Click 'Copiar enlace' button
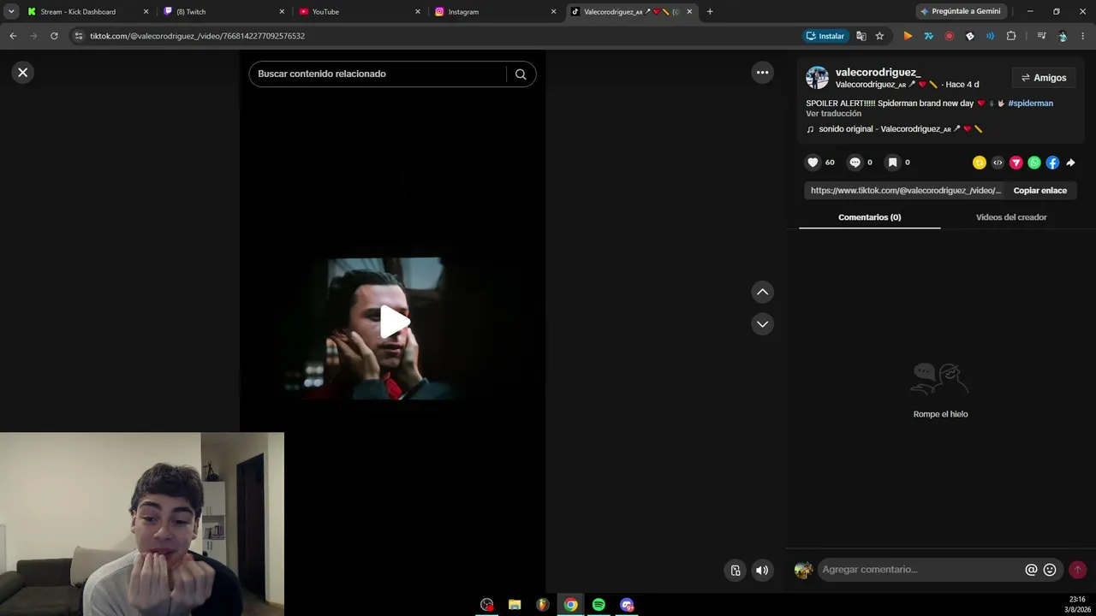Viewport: 1096px width, 616px height. pos(1040,191)
